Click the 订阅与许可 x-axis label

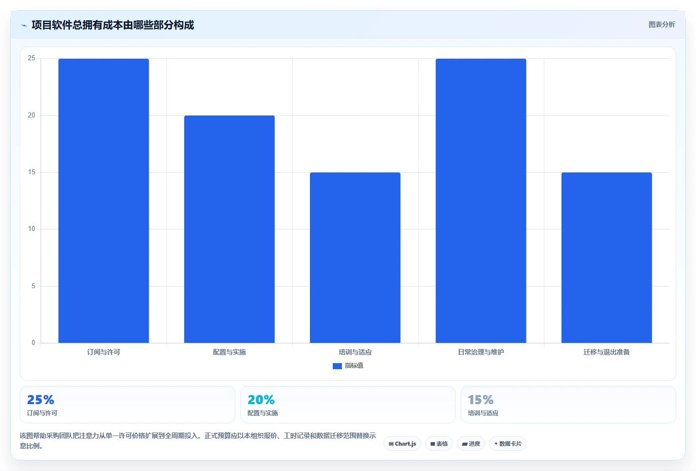103,352
